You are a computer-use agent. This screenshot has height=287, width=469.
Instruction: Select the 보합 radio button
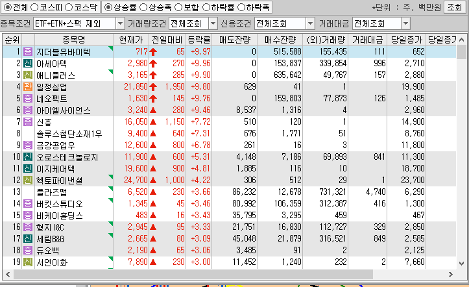178,7
